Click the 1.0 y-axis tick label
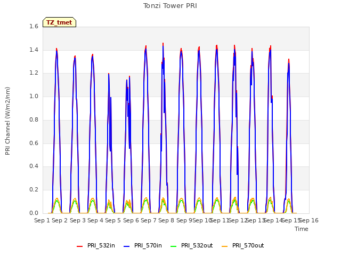This screenshot has width=341, height=256. (x=34, y=96)
